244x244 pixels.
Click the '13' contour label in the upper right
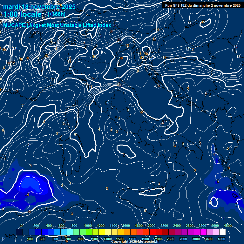[187, 49]
